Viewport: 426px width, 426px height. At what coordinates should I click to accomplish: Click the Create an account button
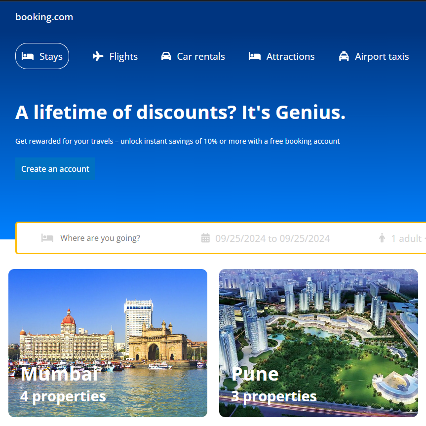coord(55,169)
